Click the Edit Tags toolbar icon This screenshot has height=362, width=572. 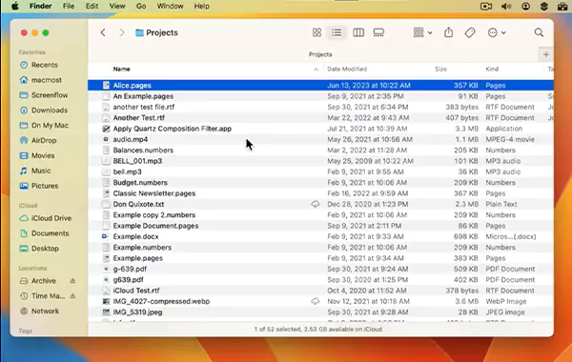469,32
